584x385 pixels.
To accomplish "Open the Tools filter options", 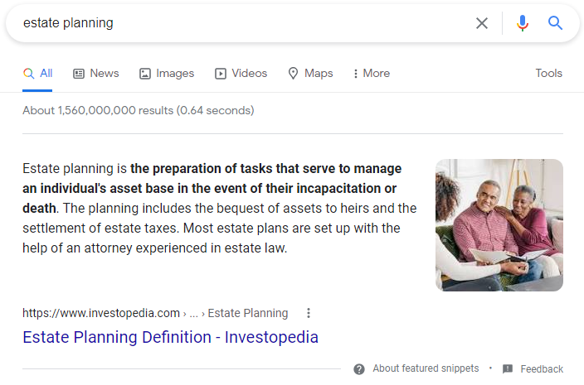I will (548, 74).
